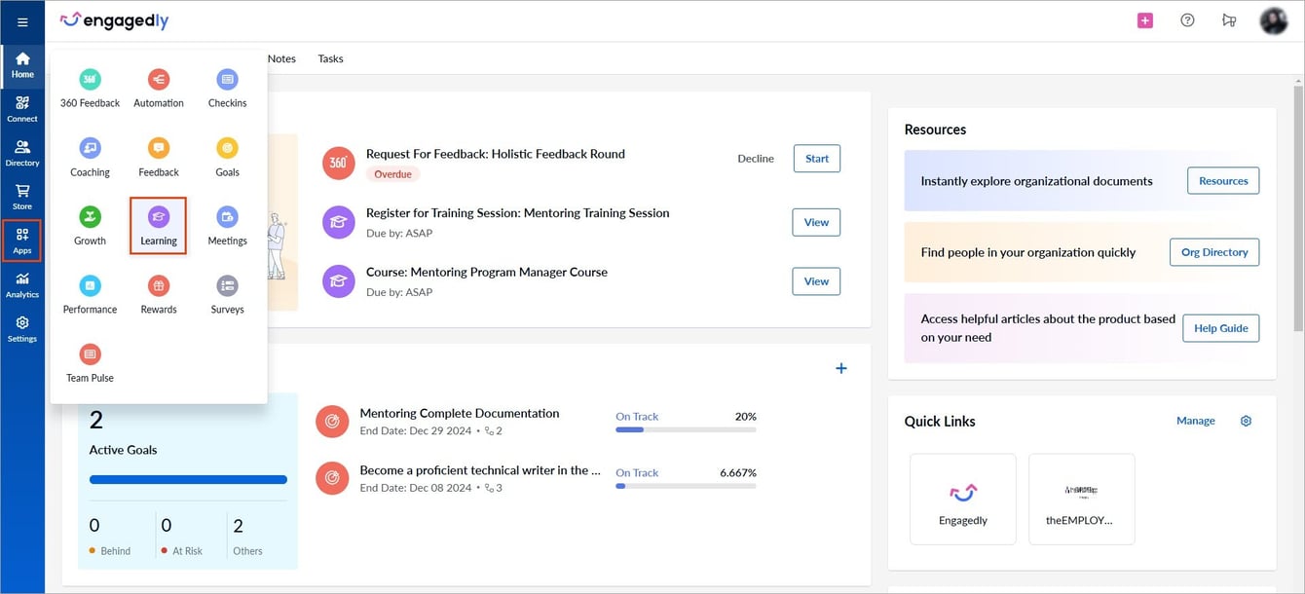This screenshot has width=1305, height=594.
Task: Click the Request For Feedback task title
Action: 496,154
